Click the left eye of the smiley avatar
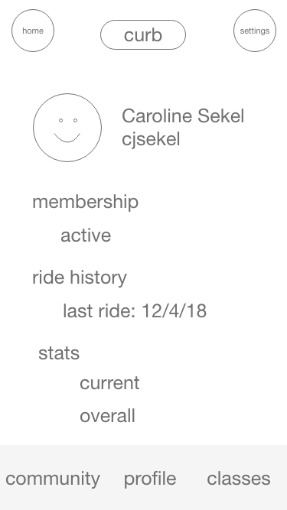Screen dimensions: 287x510 coord(60,120)
